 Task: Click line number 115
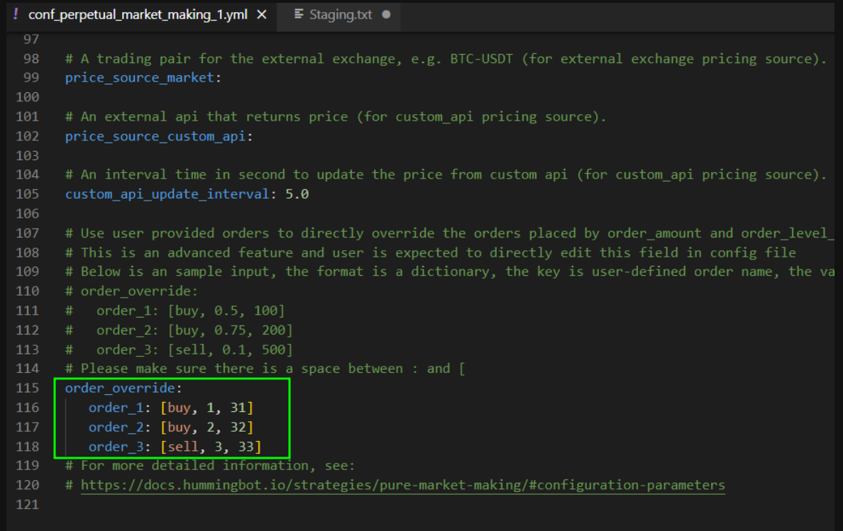(27, 388)
